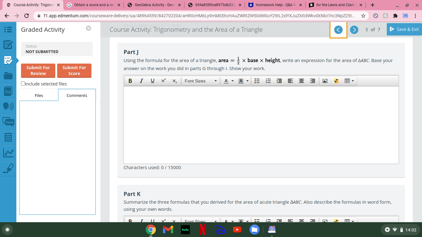Screen dimensions: 422x237
Task: Click Save & Exit
Action: coord(404,29)
